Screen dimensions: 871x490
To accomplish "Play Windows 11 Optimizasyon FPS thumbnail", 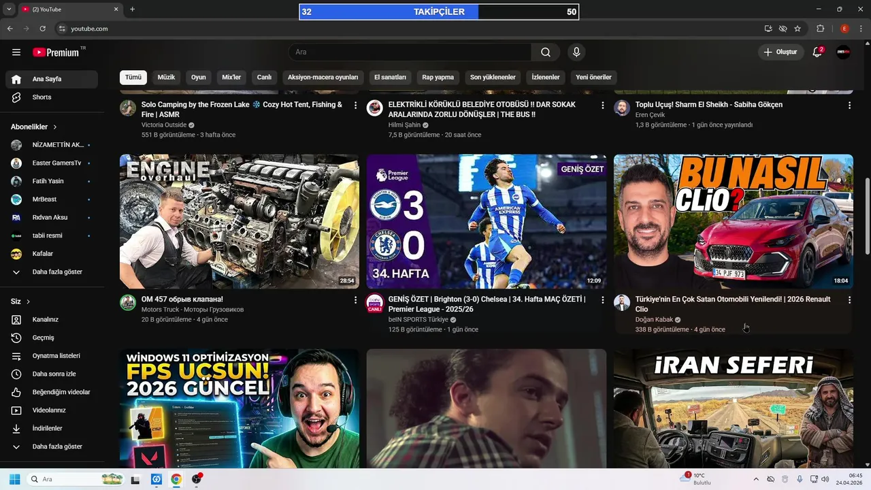I will tap(240, 408).
